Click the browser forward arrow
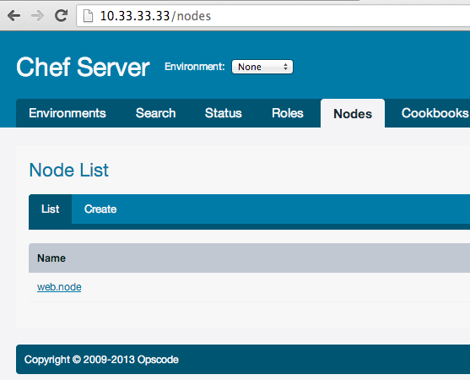 pos(37,15)
